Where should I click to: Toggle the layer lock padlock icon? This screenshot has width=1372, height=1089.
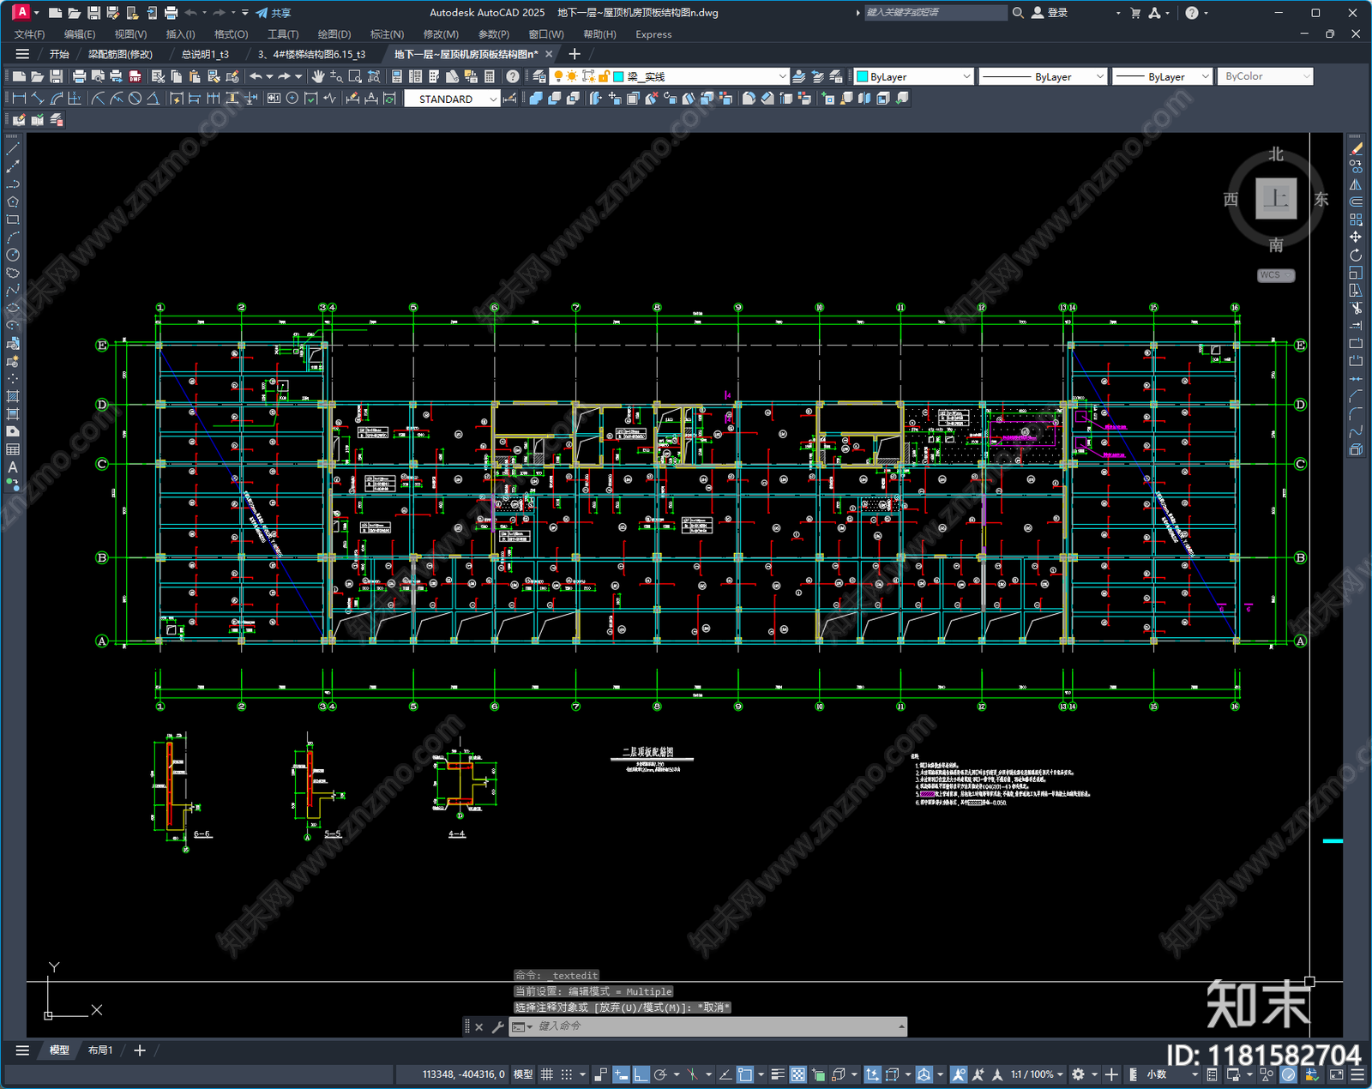pyautogui.click(x=604, y=76)
